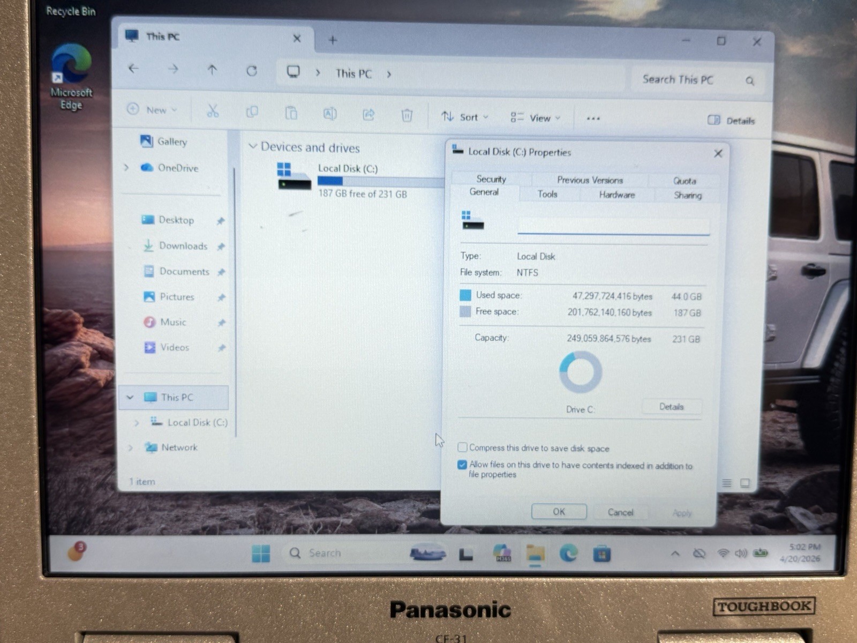Screen dimensions: 857x643
Task: Switch to the Sharing tab
Action: click(688, 196)
